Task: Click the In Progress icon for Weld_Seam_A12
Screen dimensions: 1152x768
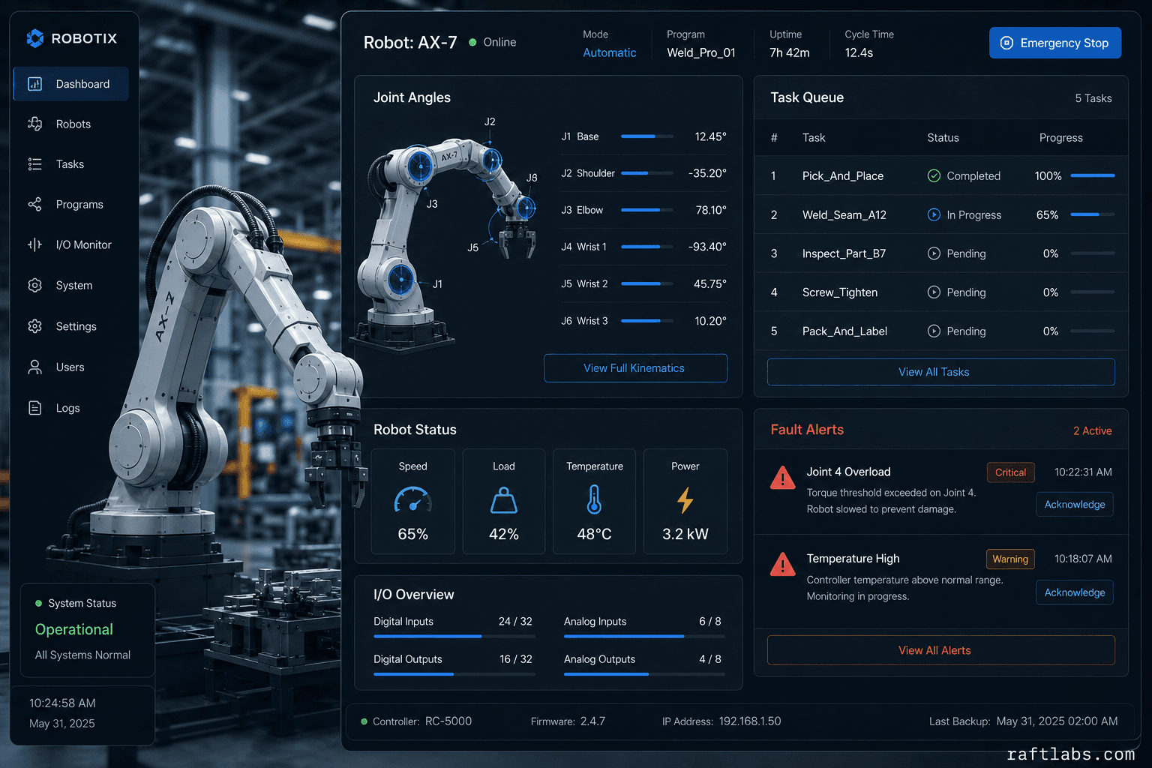Action: pos(934,214)
